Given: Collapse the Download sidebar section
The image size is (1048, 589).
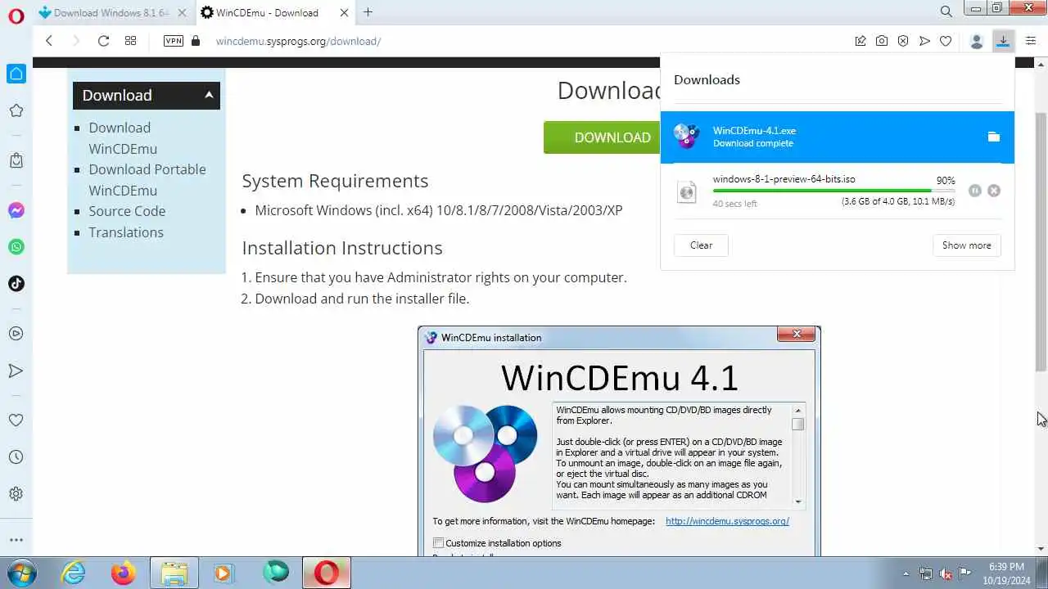Looking at the screenshot, I should (209, 95).
